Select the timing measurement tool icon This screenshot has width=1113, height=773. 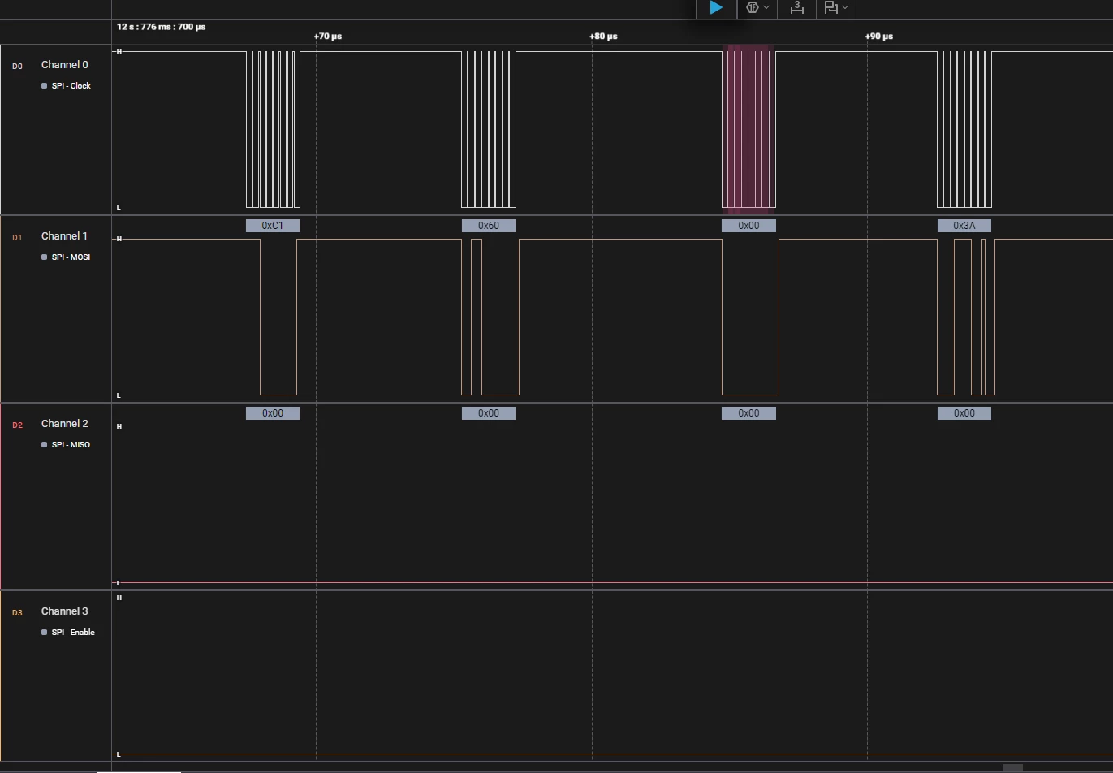[797, 7]
